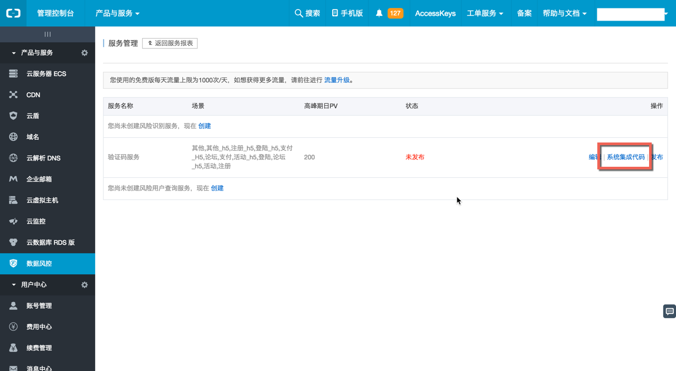Screen dimensions: 676x371
Task: Open the floating feedback chat icon
Action: pos(669,311)
